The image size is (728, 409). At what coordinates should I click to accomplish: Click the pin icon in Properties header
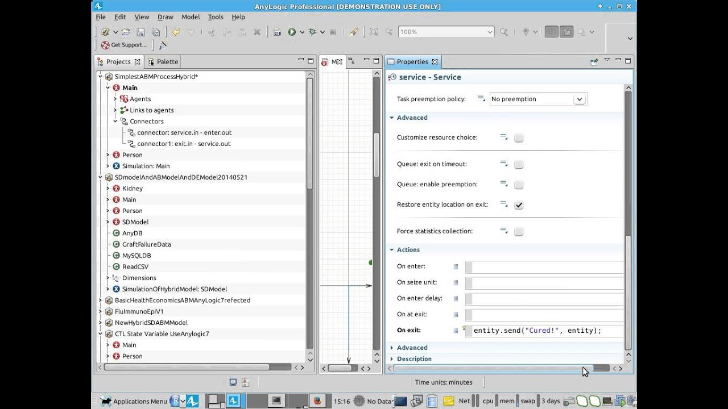pyautogui.click(x=594, y=61)
